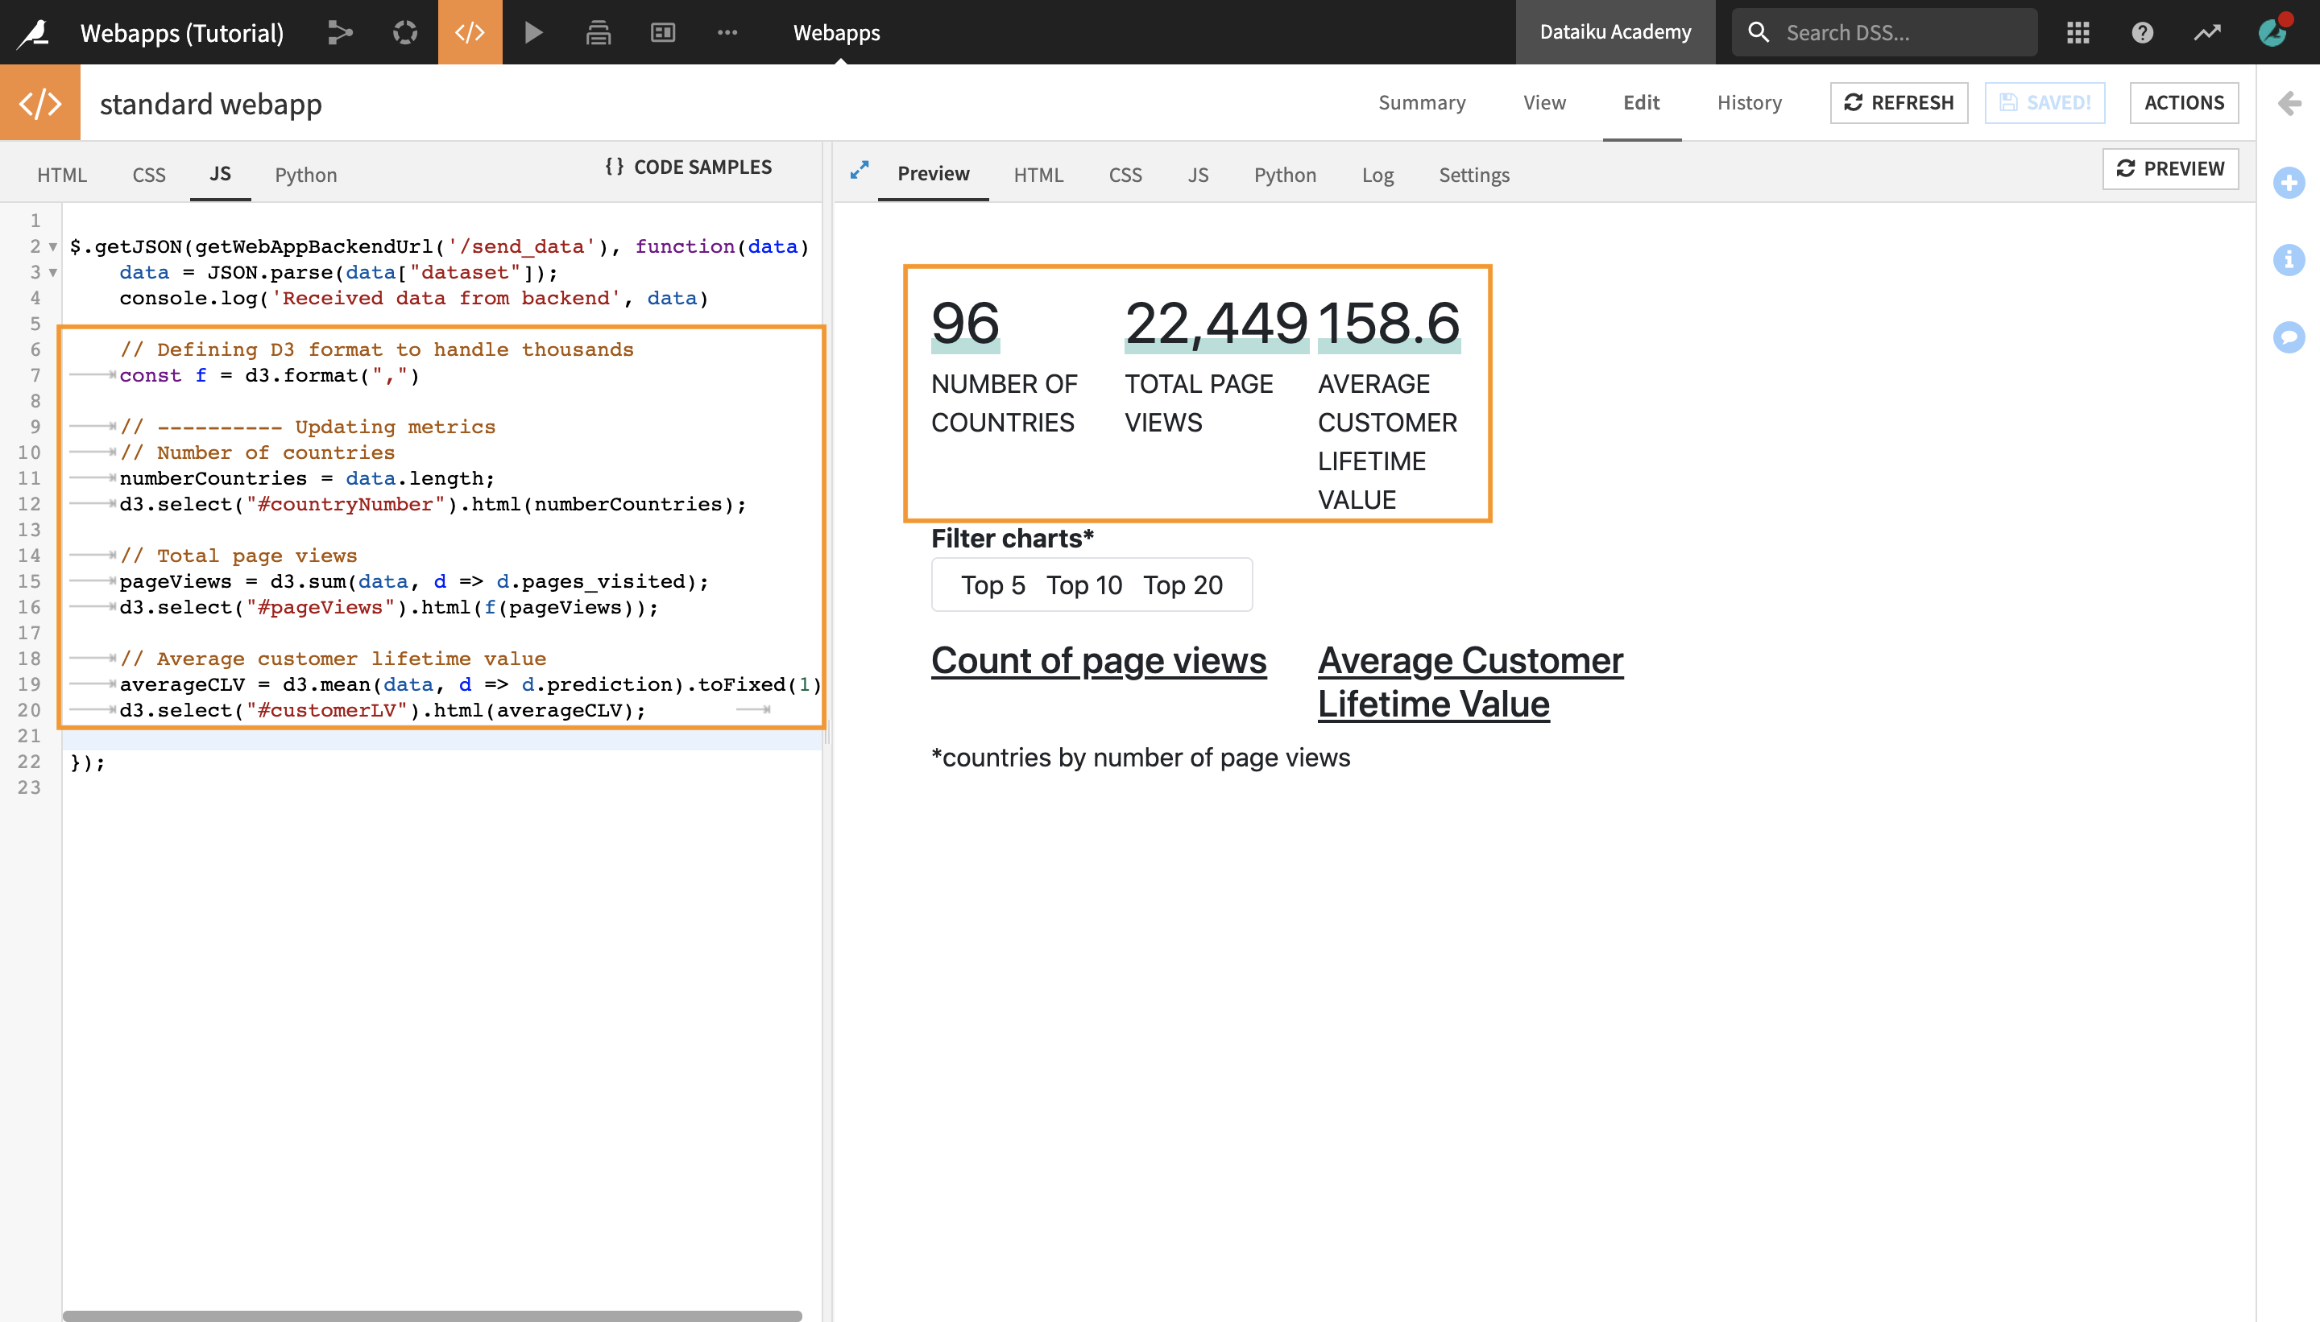This screenshot has width=2320, height=1322.
Task: Click the SAVED! button
Action: point(2044,102)
